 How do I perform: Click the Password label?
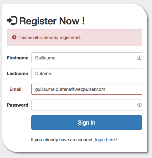tap(17, 105)
